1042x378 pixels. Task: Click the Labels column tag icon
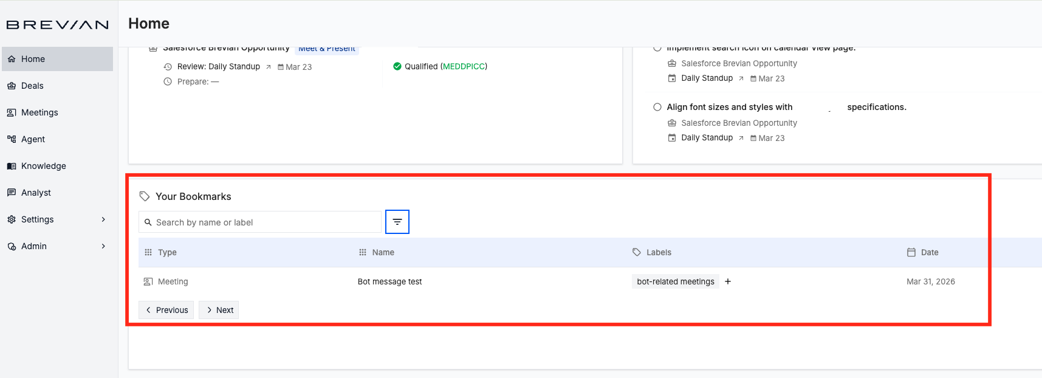click(637, 252)
